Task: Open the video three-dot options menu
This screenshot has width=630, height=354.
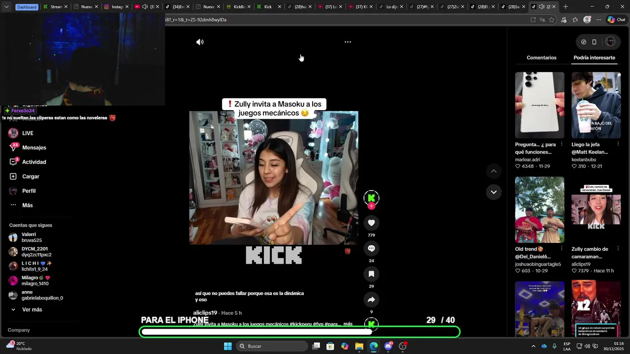Action: [347, 42]
